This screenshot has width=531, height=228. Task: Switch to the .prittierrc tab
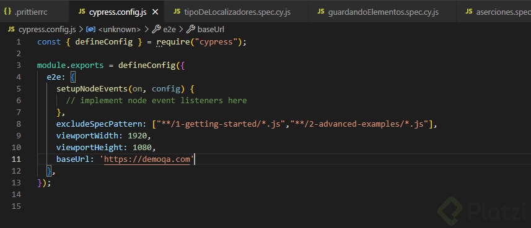[34, 12]
